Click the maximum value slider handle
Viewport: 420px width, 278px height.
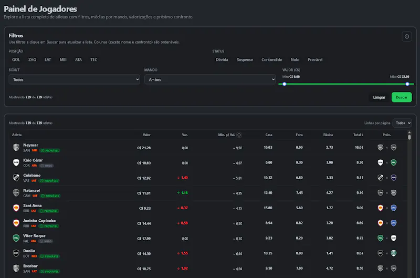click(407, 84)
